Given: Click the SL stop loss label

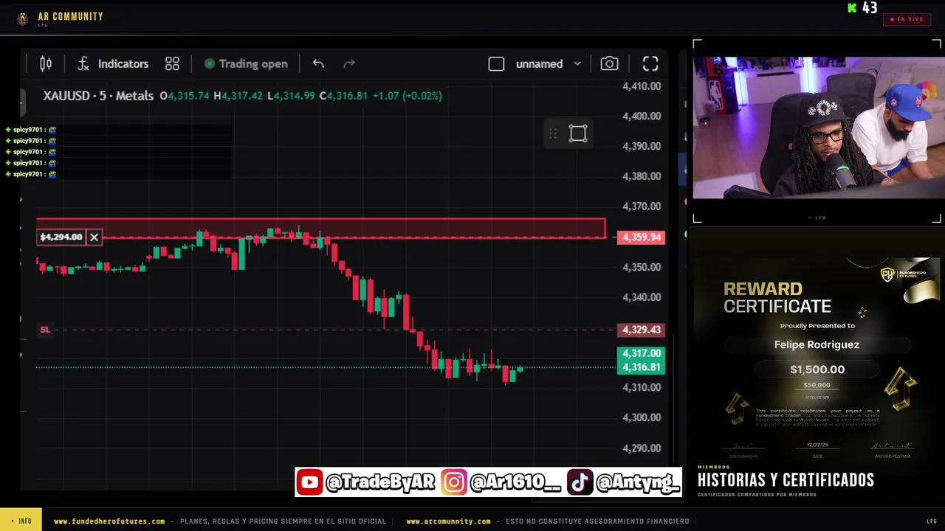Looking at the screenshot, I should tap(45, 330).
